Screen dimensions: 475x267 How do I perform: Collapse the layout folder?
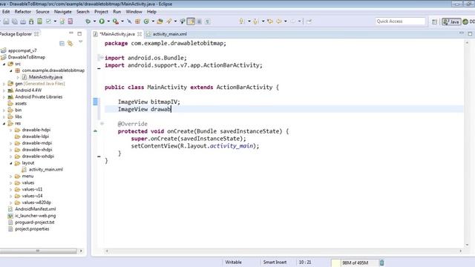11,163
